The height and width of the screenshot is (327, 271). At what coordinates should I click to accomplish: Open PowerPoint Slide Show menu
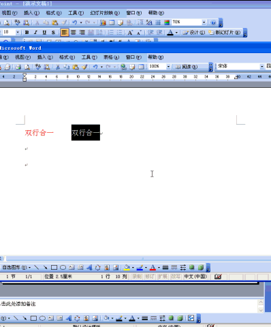(105, 13)
